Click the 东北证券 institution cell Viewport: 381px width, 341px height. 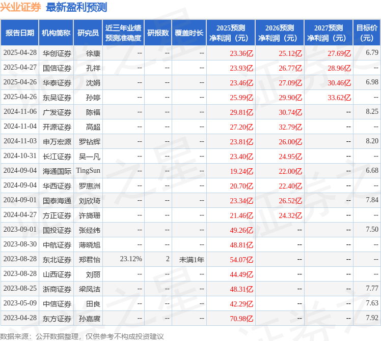pos(57,260)
